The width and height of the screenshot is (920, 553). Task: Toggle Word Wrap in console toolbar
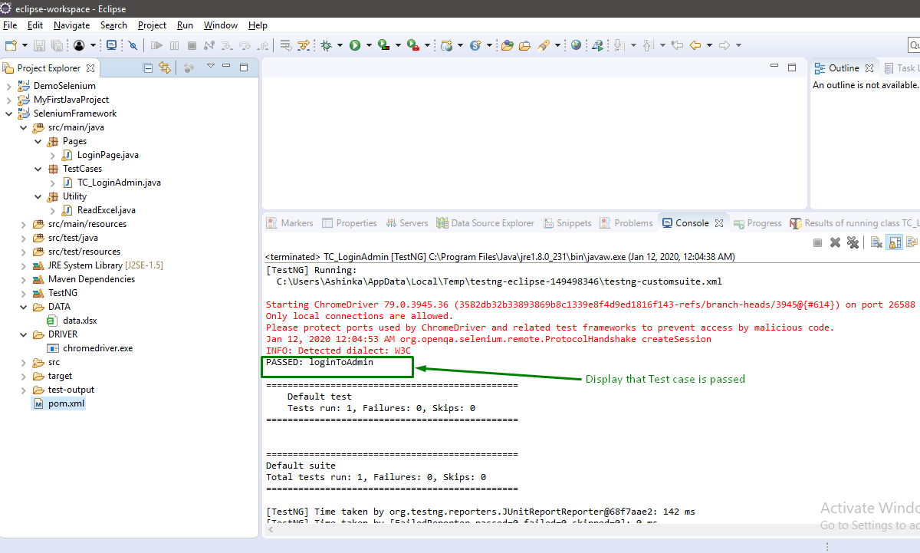tap(912, 242)
